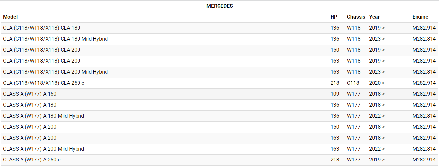
Task: Click the Engine column header
Action: 420,17
